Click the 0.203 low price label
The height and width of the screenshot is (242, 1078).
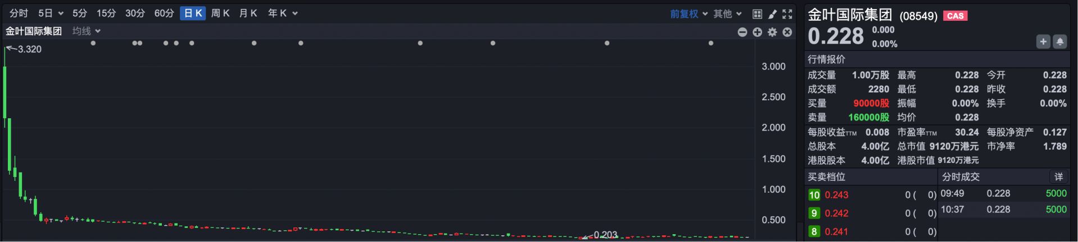coord(605,235)
